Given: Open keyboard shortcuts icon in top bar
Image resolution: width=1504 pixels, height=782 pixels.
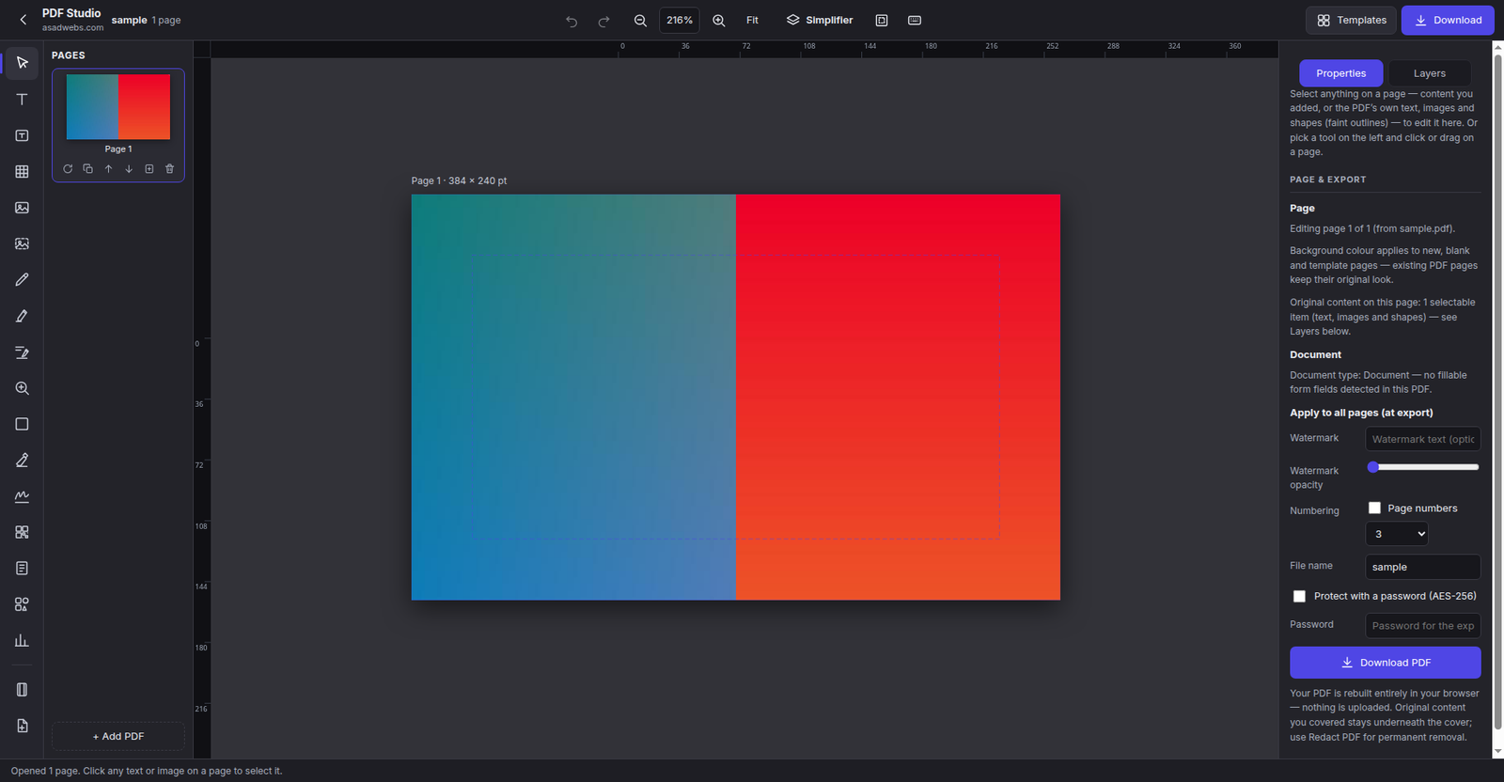Looking at the screenshot, I should pos(915,21).
